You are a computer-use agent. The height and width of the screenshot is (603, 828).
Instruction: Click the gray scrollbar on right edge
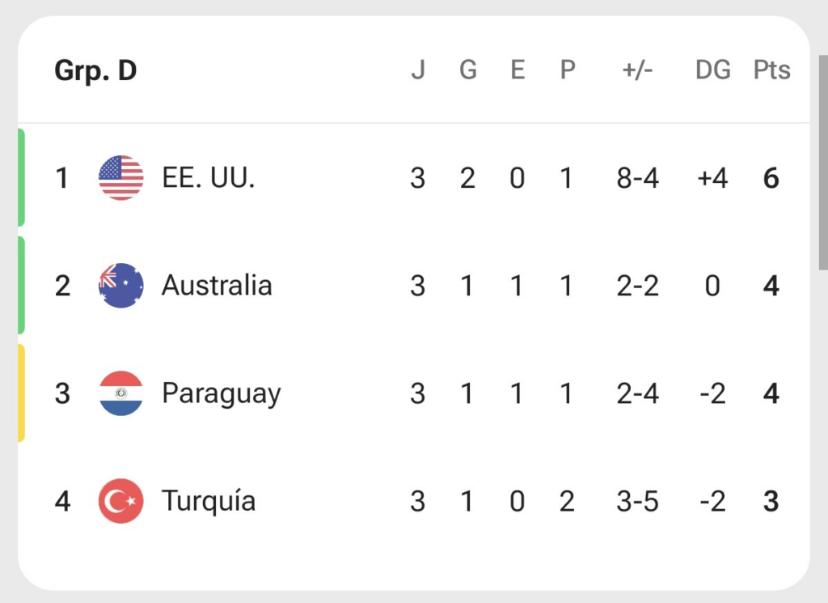click(x=823, y=162)
